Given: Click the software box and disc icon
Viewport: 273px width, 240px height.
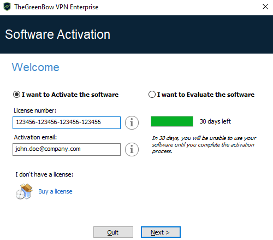Looking at the screenshot, I should pos(24,191).
